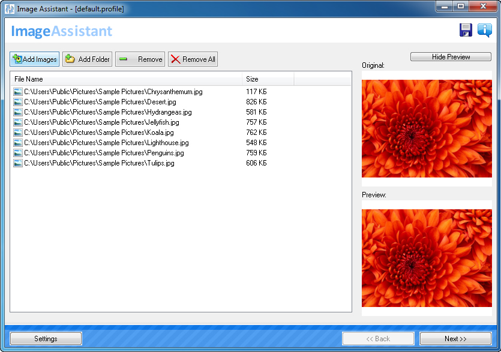Sort by the File Name column header
This screenshot has width=501, height=352.
coord(126,79)
